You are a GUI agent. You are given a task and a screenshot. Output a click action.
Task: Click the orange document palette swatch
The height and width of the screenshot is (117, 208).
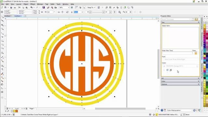pyautogui.click(x=17, y=111)
